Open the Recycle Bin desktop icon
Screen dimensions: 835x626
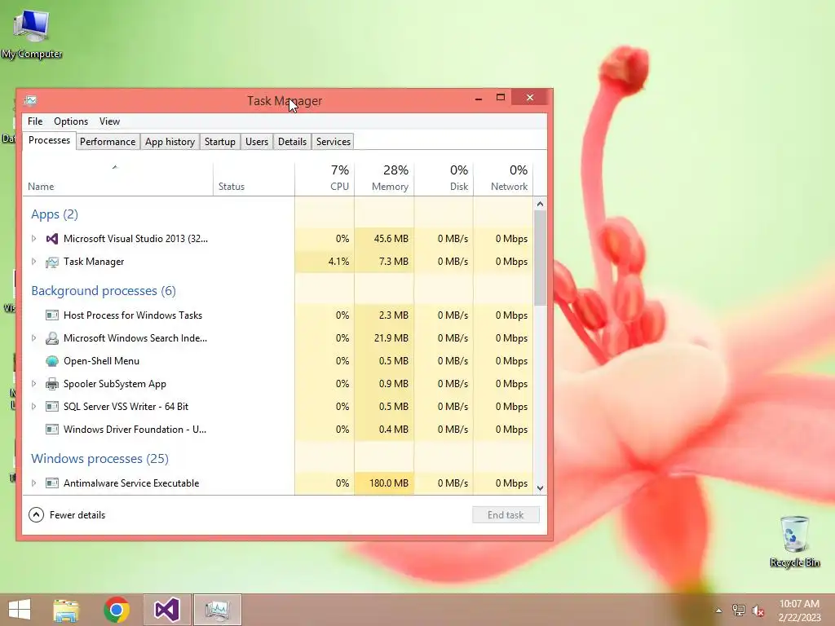click(x=794, y=541)
